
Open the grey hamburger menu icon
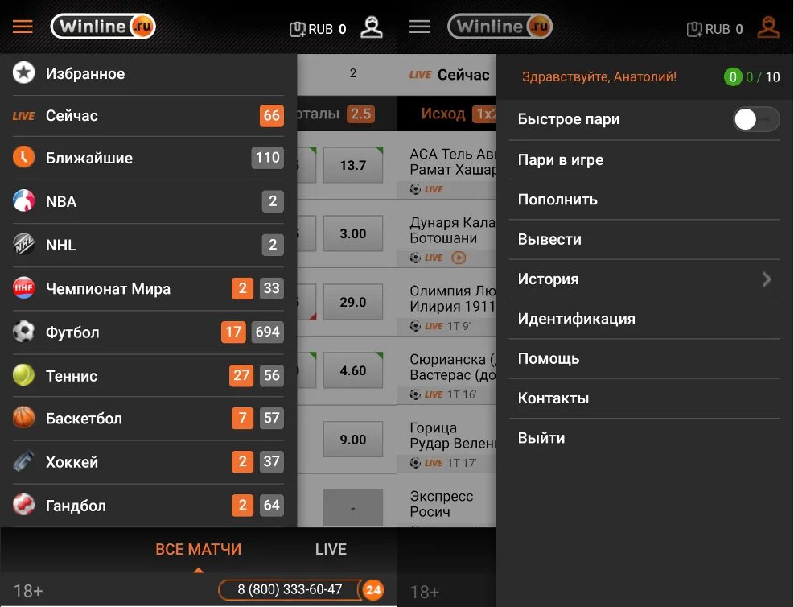coord(419,27)
